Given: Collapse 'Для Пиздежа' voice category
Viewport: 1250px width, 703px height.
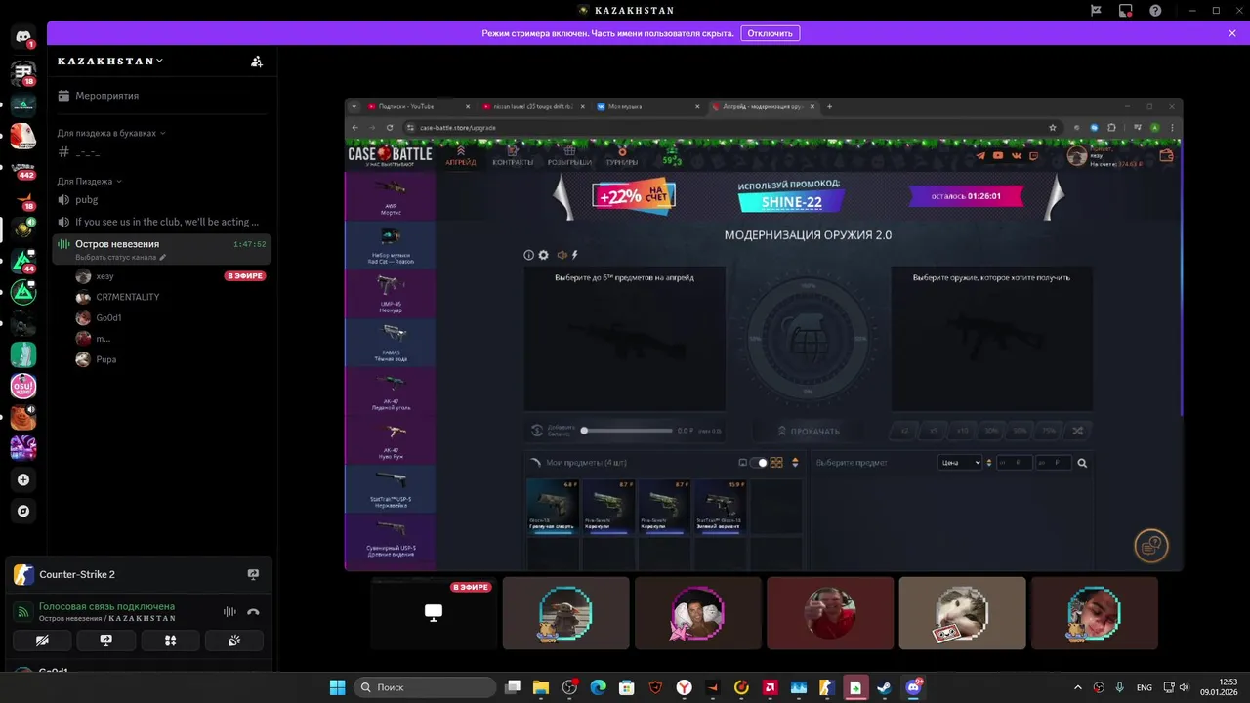Looking at the screenshot, I should tap(90, 181).
